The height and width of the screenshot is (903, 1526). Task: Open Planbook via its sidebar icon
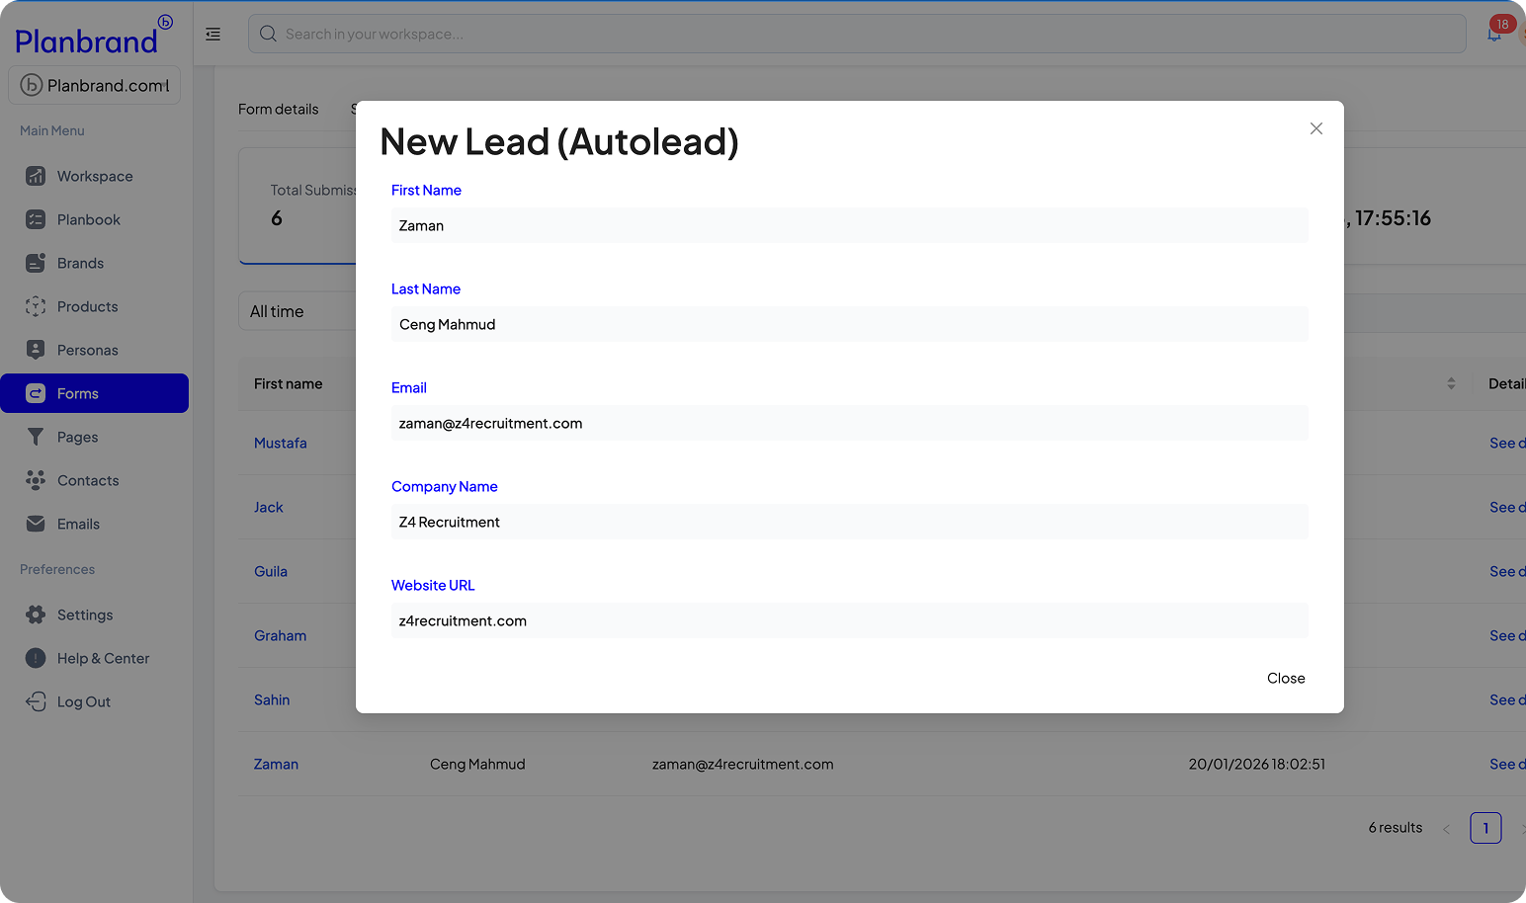[x=36, y=219]
